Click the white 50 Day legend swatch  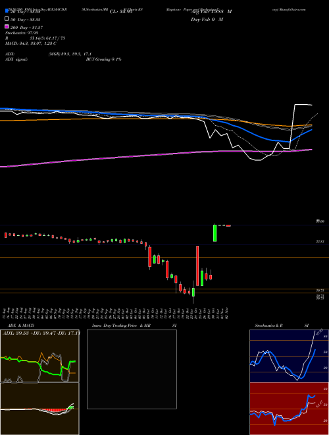(7, 19)
